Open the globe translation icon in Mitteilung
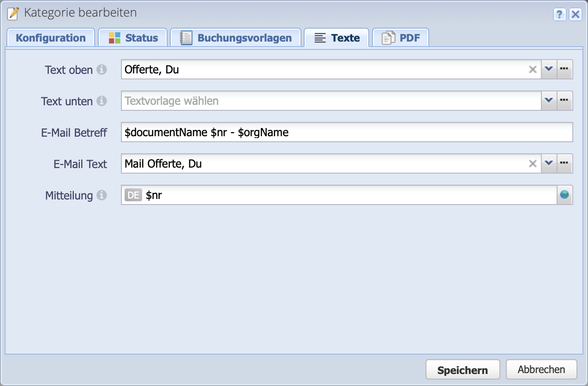 (x=564, y=195)
